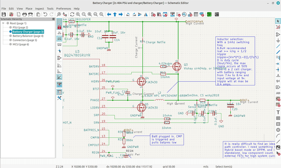Select PSU (page 2) in hierarchy
This screenshot has height=168, width=281.
pyautogui.click(x=20, y=27)
